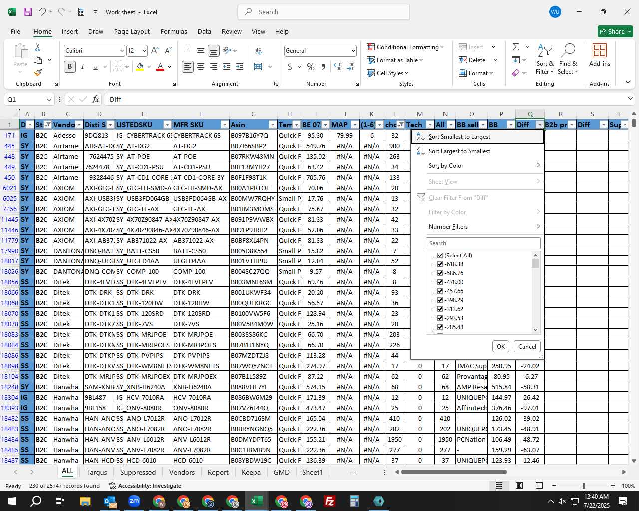Image resolution: width=639 pixels, height=511 pixels.
Task: Click the Save icon in title bar
Action: (28, 12)
